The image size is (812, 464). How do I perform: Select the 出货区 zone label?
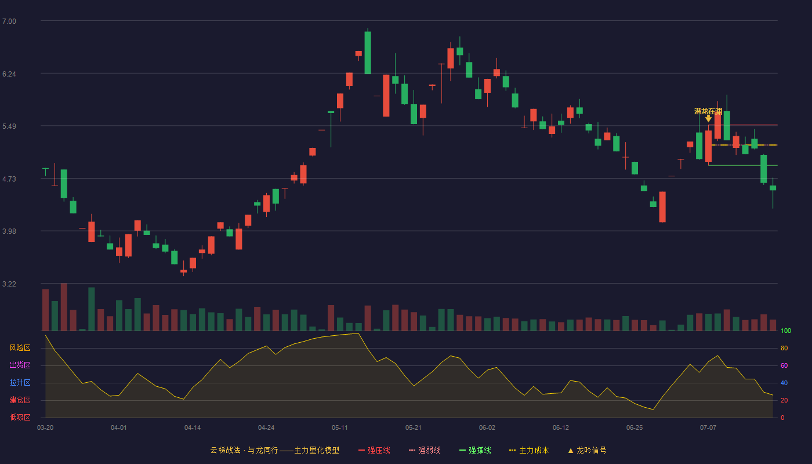click(x=20, y=365)
